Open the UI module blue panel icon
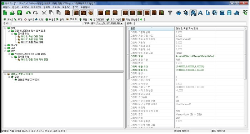Image resolution: width=250 pixels, height=134 pixels. click(x=222, y=13)
